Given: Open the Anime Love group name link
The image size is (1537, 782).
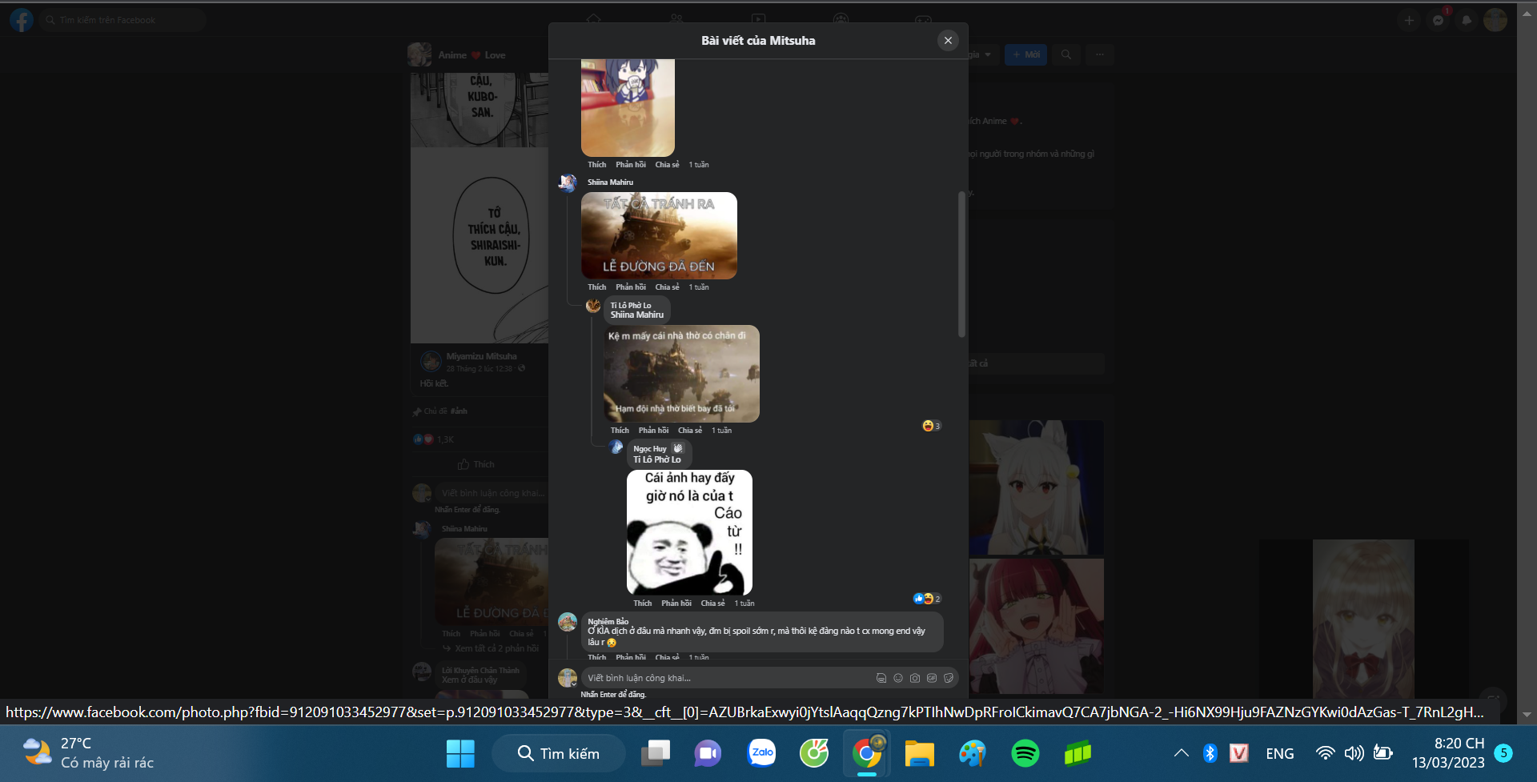Looking at the screenshot, I should [x=472, y=55].
